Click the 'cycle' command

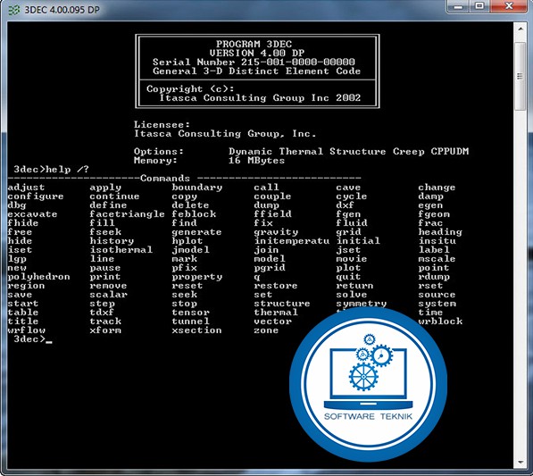(x=352, y=196)
